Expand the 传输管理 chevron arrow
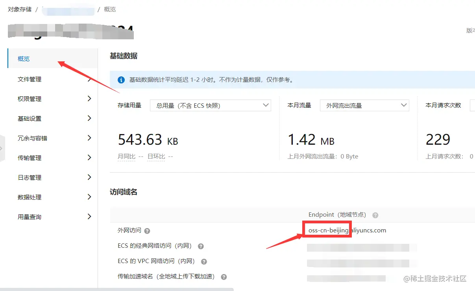This screenshot has height=291, width=475. (89, 158)
